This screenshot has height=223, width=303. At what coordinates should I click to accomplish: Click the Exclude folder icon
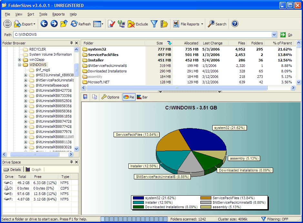coord(131,24)
